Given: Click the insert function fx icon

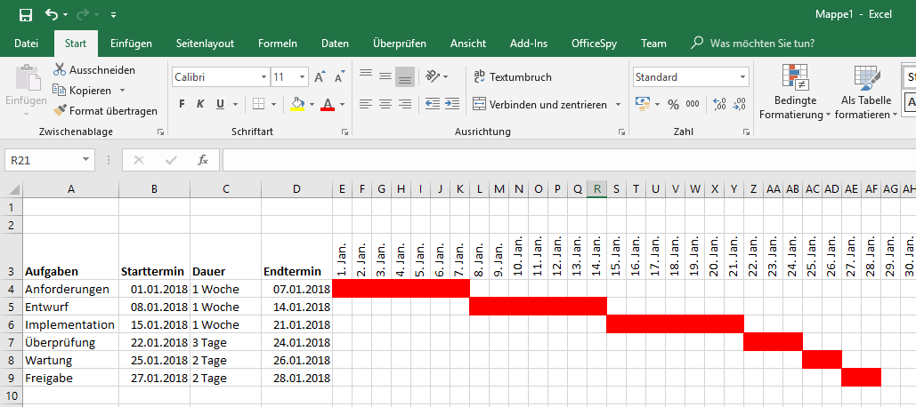Looking at the screenshot, I should [x=203, y=160].
